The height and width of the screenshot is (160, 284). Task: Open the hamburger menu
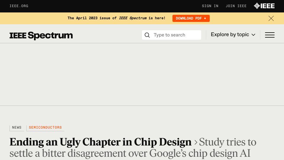(x=270, y=35)
